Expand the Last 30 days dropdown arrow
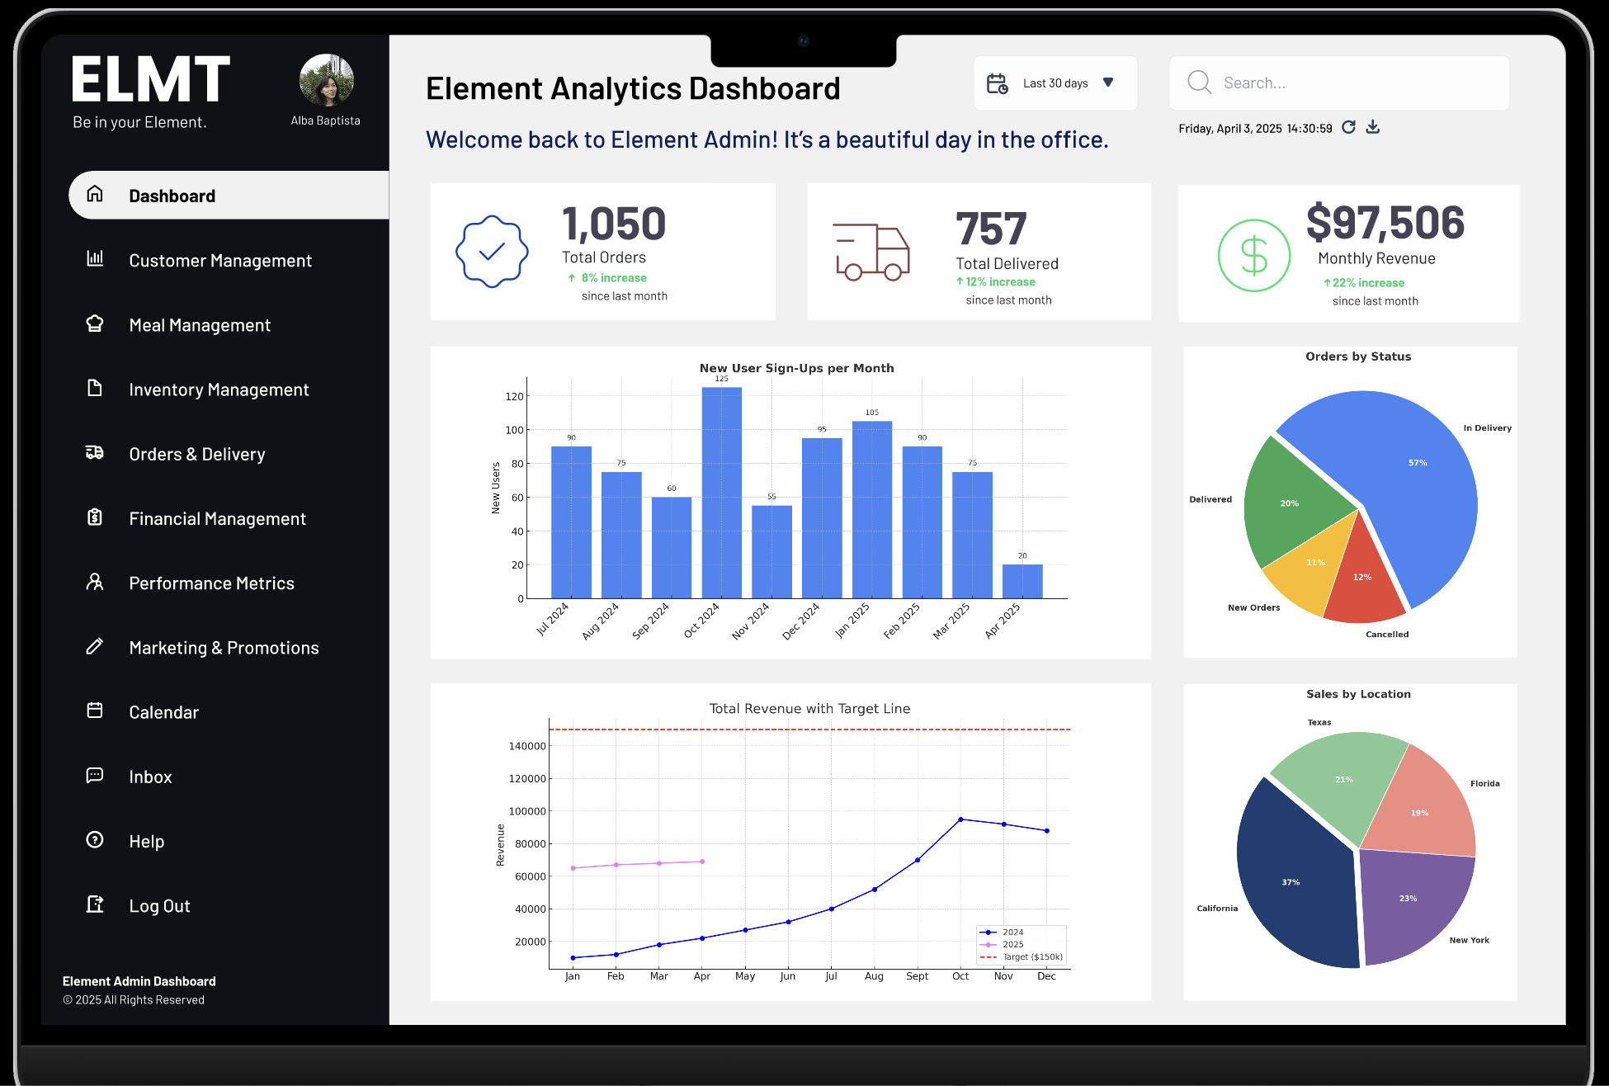Image resolution: width=1609 pixels, height=1086 pixels. coord(1108,83)
